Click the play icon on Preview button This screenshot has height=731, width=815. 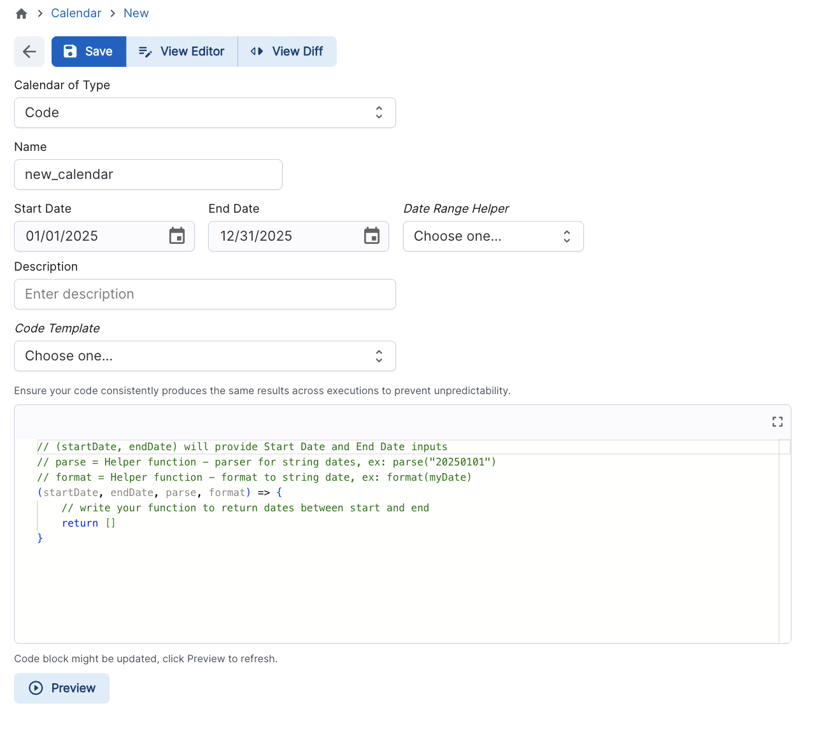pyautogui.click(x=35, y=688)
